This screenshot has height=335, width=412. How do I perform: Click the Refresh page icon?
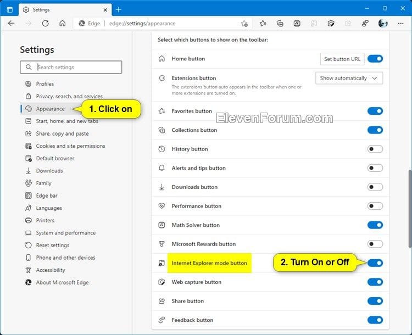coord(46,24)
